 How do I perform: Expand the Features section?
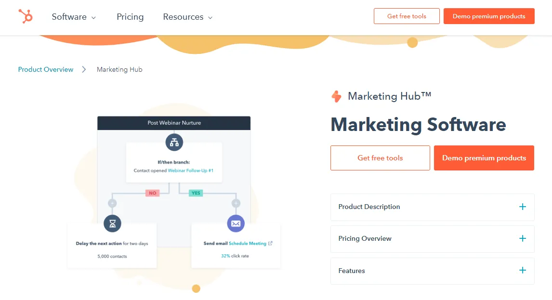433,271
